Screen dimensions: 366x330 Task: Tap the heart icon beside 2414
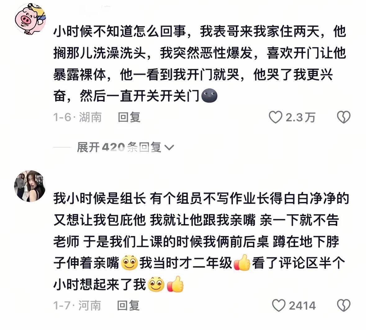tap(279, 305)
